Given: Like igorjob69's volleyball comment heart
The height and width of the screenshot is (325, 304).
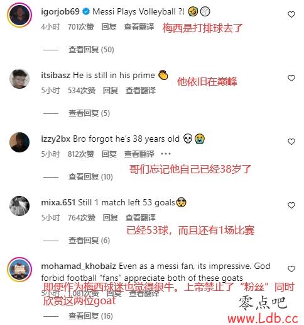Looking at the screenshot, I should click(291, 14).
